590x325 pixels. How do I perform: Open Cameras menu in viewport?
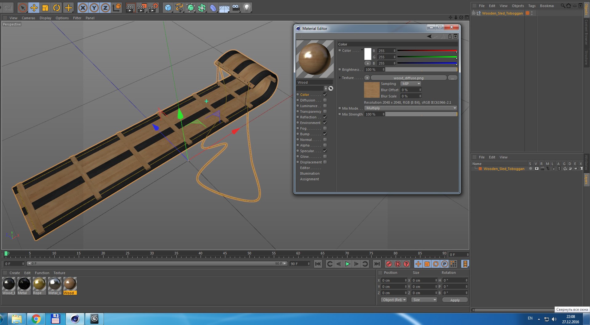pos(28,18)
